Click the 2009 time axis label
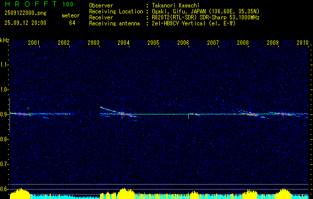Image resolution: width=313 pixels, height=199 pixels. [273, 42]
